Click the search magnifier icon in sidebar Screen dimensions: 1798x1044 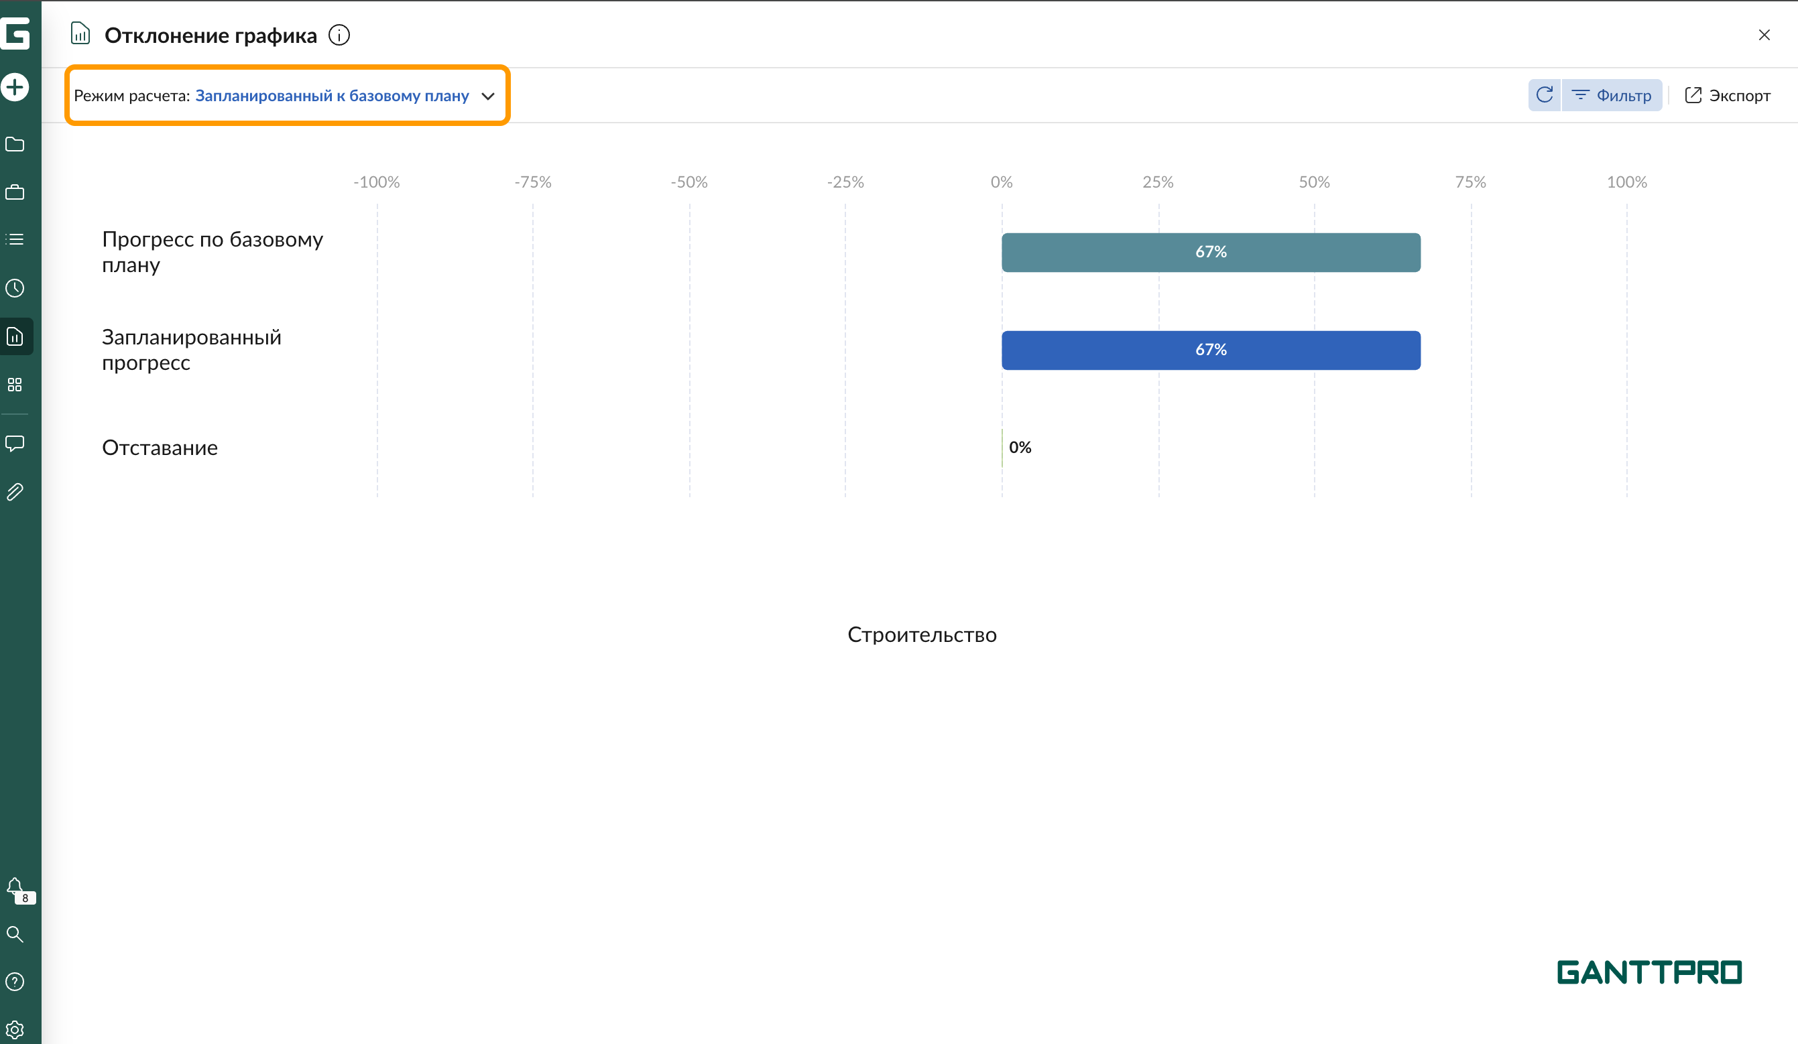(15, 934)
